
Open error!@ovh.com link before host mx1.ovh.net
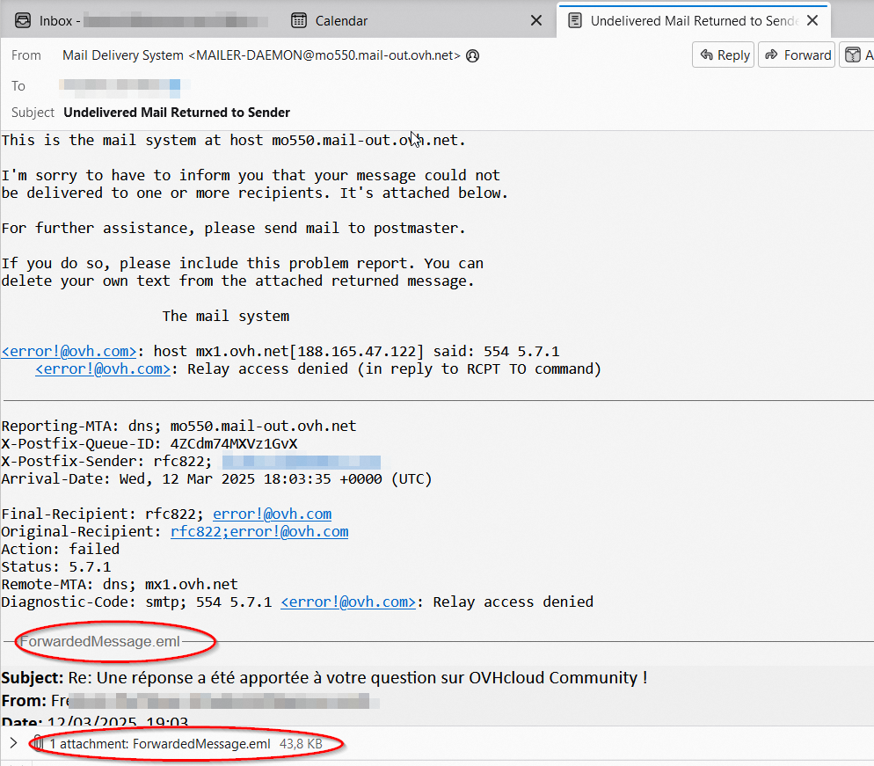tap(69, 352)
